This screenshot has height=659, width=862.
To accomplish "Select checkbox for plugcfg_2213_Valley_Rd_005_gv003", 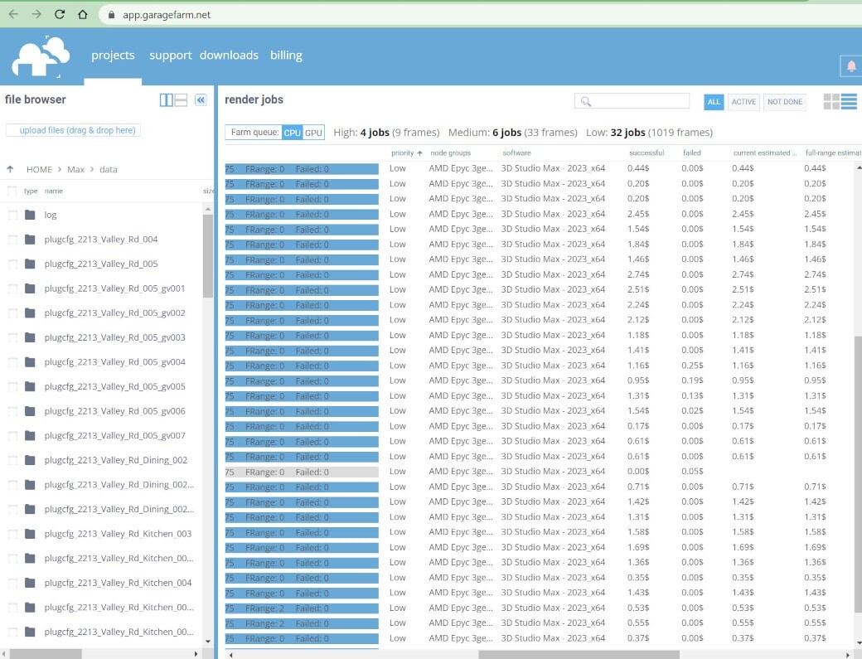I will (12, 337).
